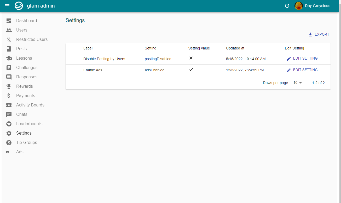
Task: Click the '1-2 of 2' pagination text
Action: [319, 83]
